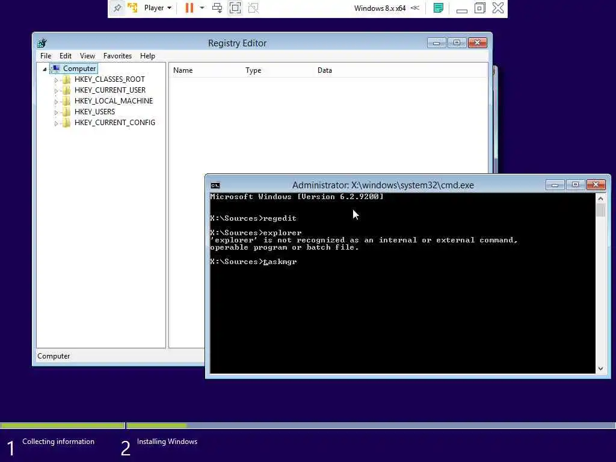Close the cmd.exe window
This screenshot has height=462, width=616.
click(x=596, y=185)
